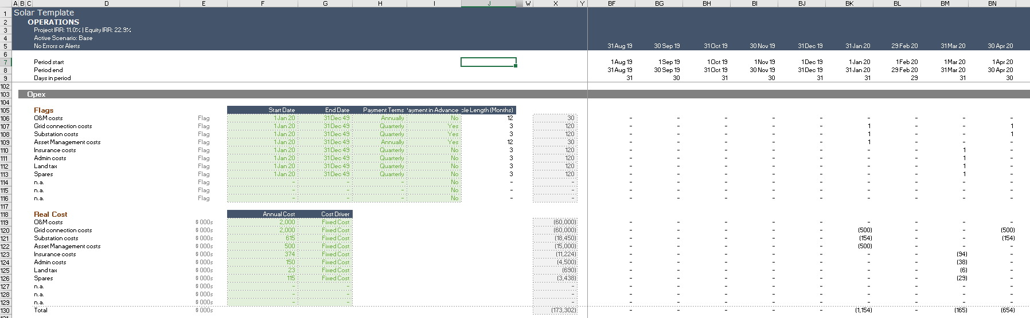
Task: Click 'Land tax' in the Real Cost section
Action: (x=45, y=270)
